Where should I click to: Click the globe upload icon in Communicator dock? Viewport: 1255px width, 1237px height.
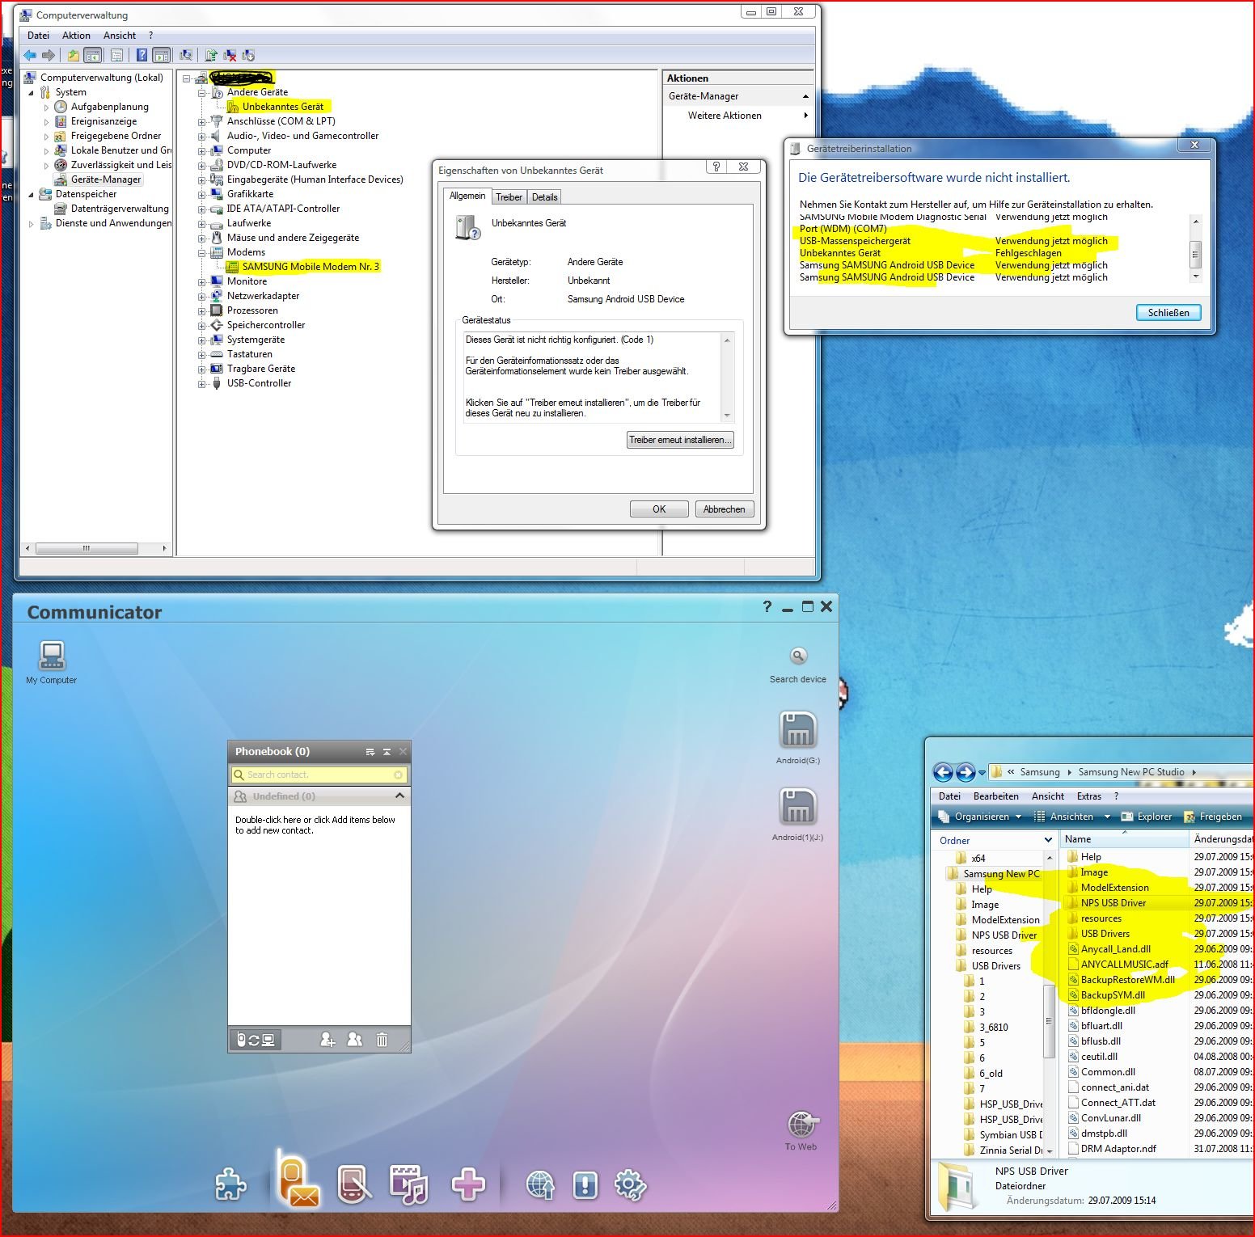pos(540,1185)
